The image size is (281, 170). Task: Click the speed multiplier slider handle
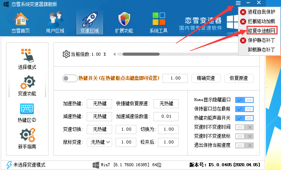[141, 54]
